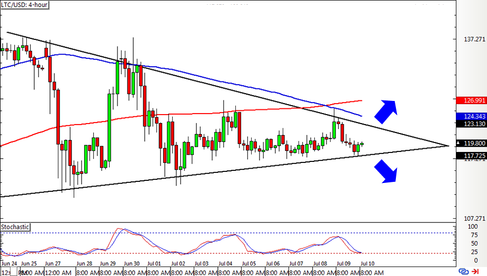
Task: Click the Jun 24 date label
Action: pyautogui.click(x=9, y=263)
